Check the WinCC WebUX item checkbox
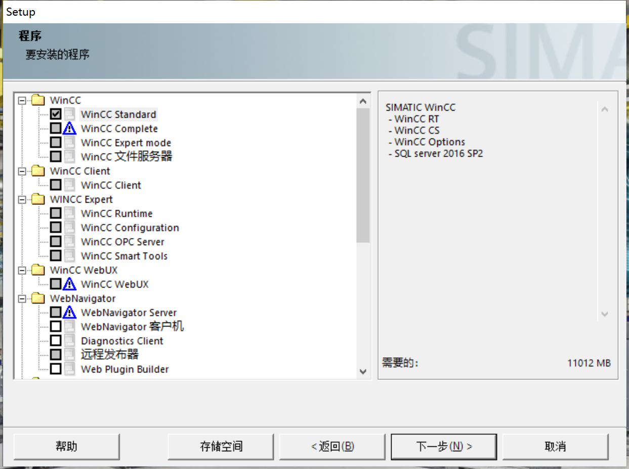The width and height of the screenshot is (629, 469). point(56,284)
